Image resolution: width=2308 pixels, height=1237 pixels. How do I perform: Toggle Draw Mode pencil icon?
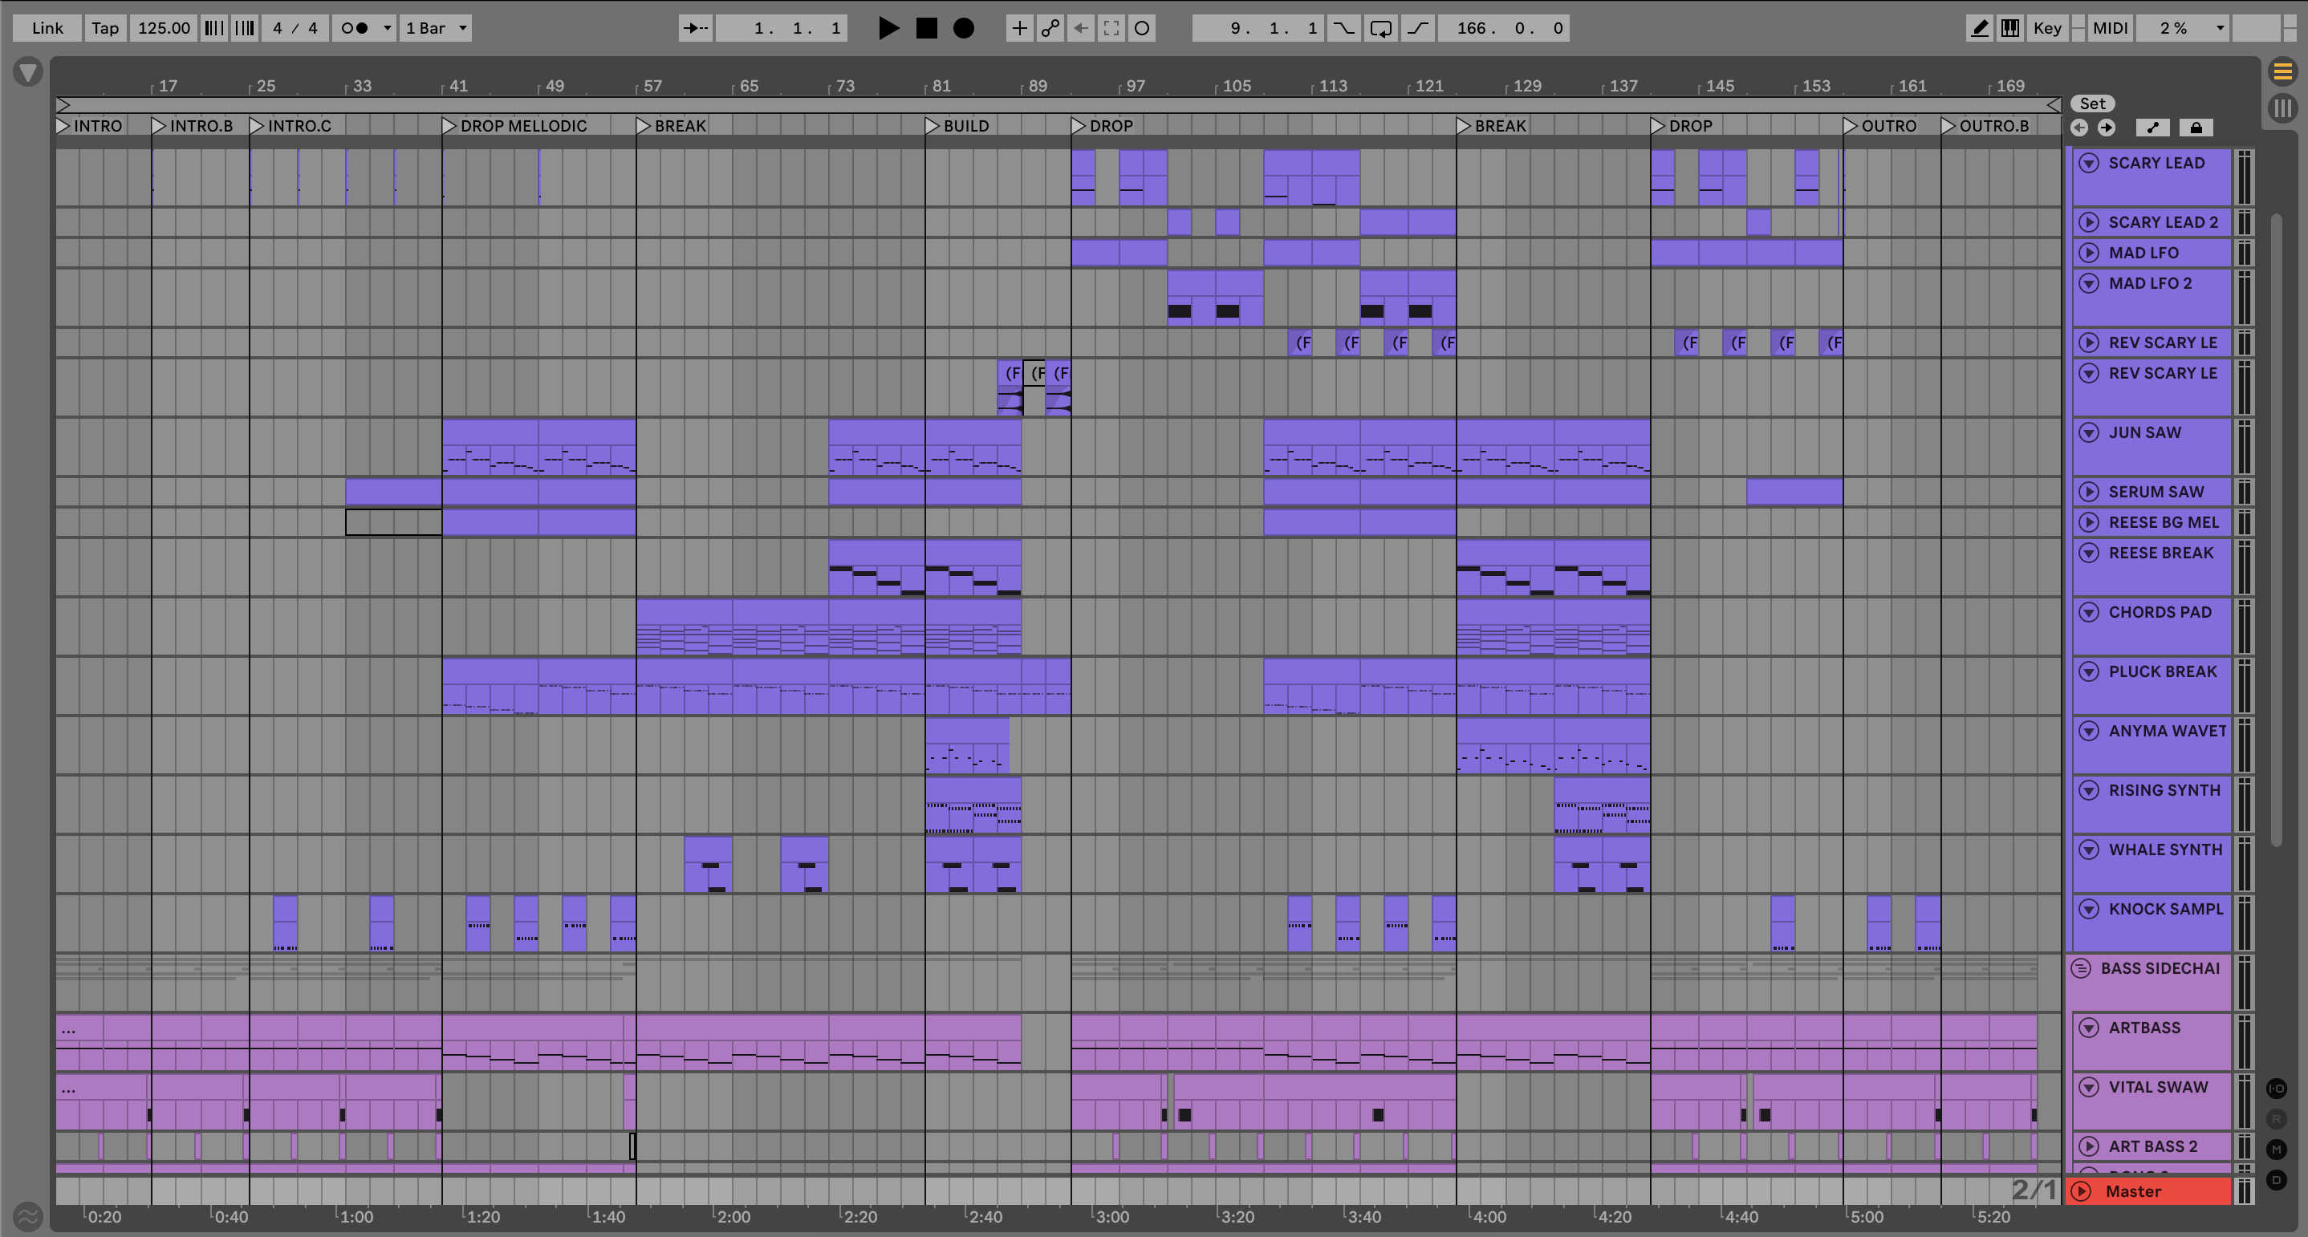pyautogui.click(x=1979, y=28)
